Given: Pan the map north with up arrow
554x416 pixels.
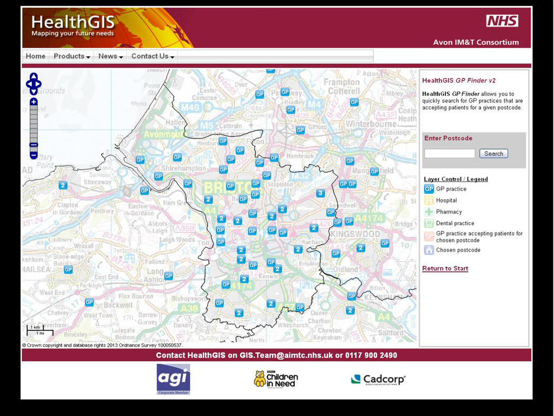Looking at the screenshot, I should [x=34, y=77].
